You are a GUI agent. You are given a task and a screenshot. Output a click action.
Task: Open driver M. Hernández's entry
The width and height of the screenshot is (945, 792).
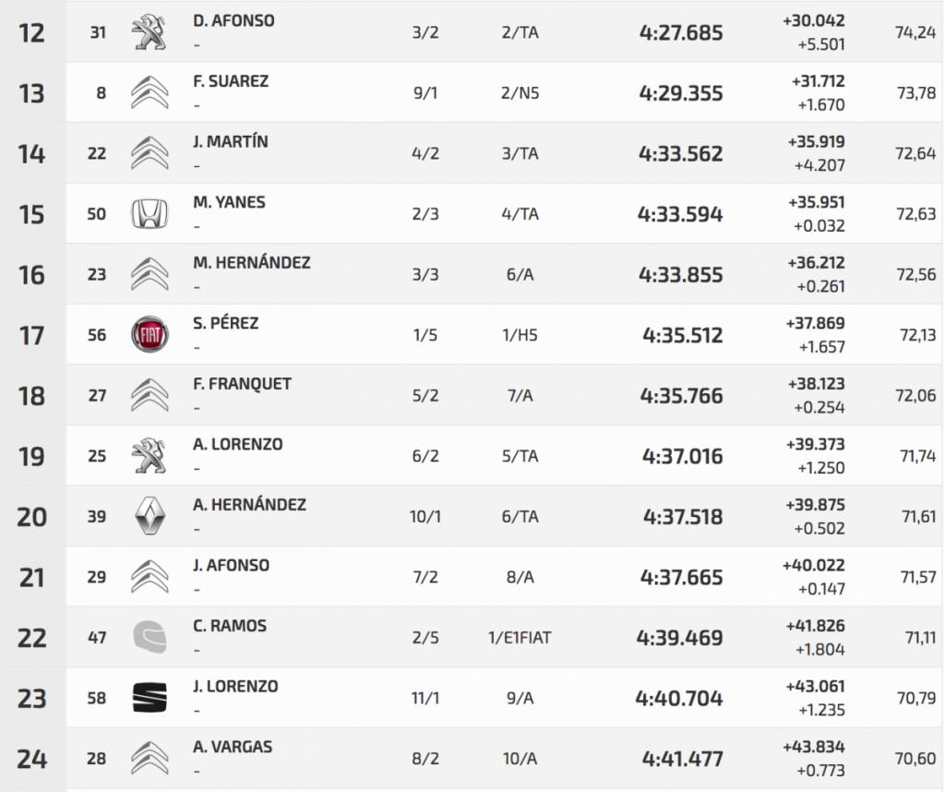[251, 263]
